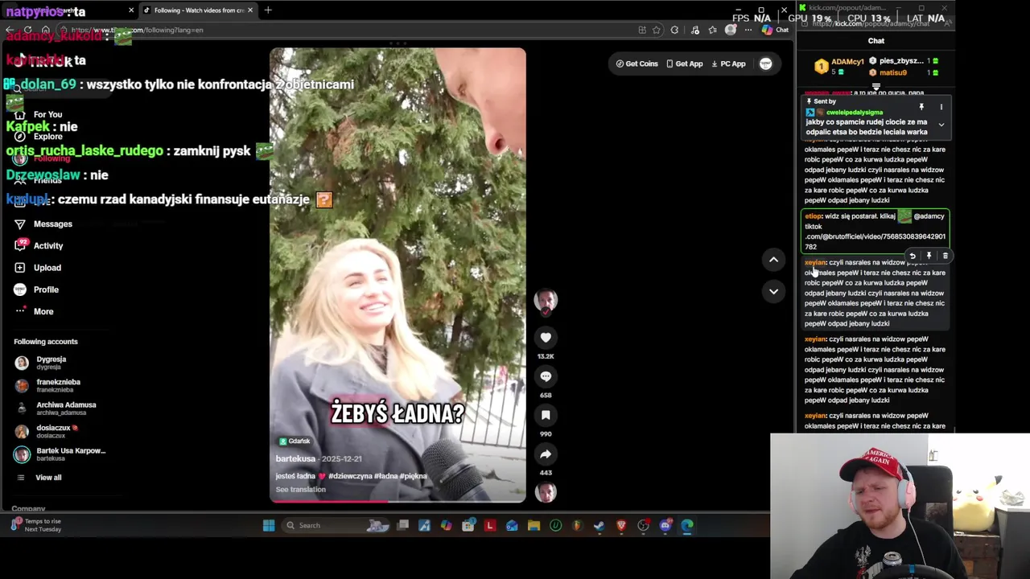Open Microsoft Edge from the taskbar
This screenshot has height=579, width=1030.
pos(687,525)
